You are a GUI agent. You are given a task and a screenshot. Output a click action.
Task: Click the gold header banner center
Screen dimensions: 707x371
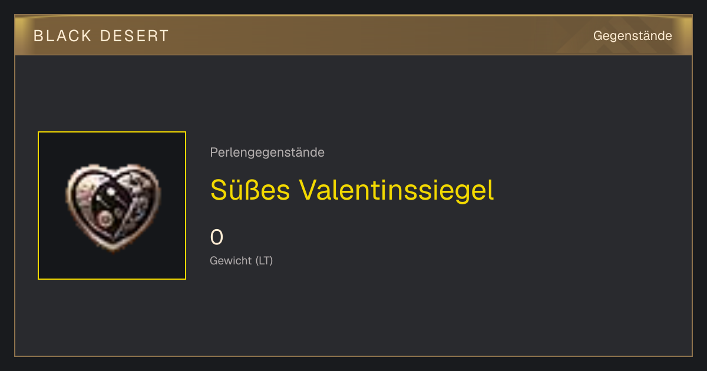[x=353, y=35]
